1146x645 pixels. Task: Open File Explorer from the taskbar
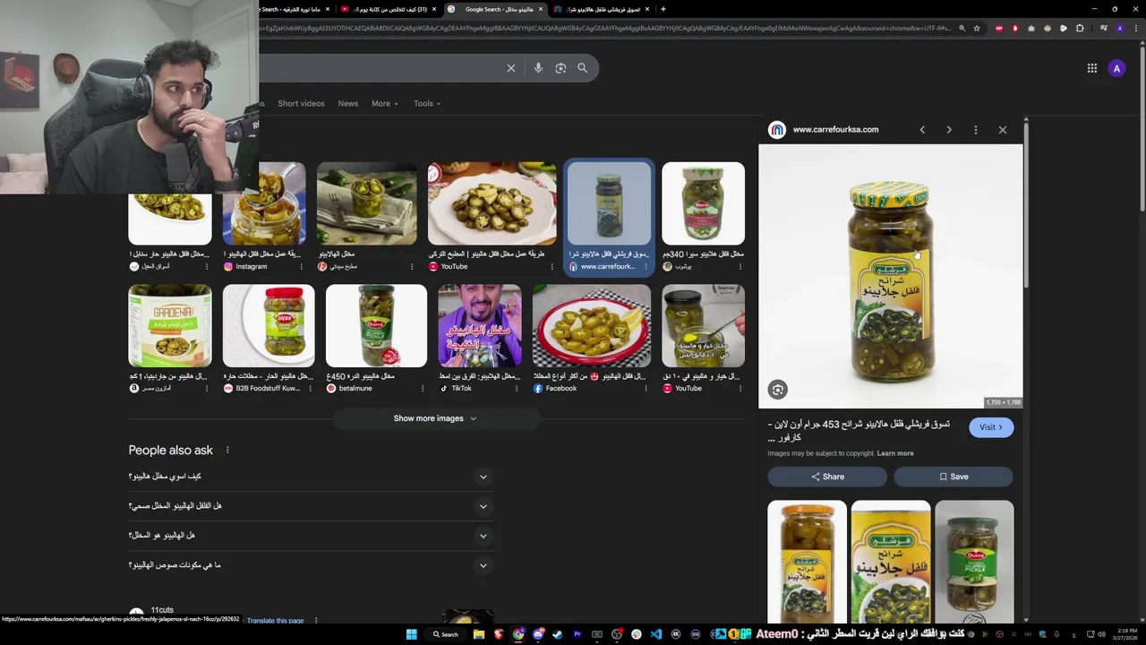point(479,634)
